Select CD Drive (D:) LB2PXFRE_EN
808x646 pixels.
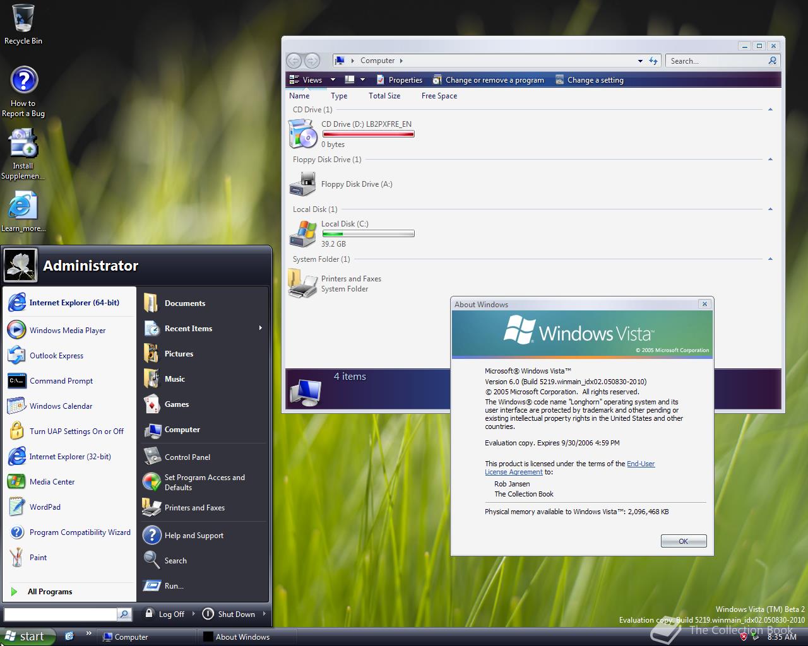pyautogui.click(x=352, y=134)
